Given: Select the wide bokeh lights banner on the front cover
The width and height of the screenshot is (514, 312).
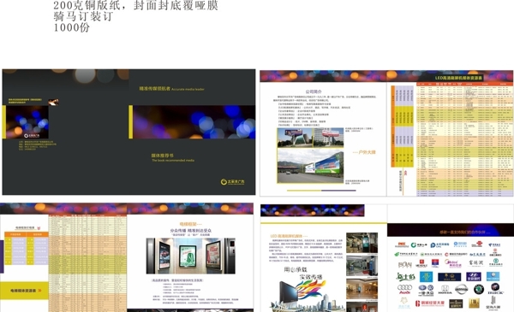Looking at the screenshot, I should click(194, 122).
